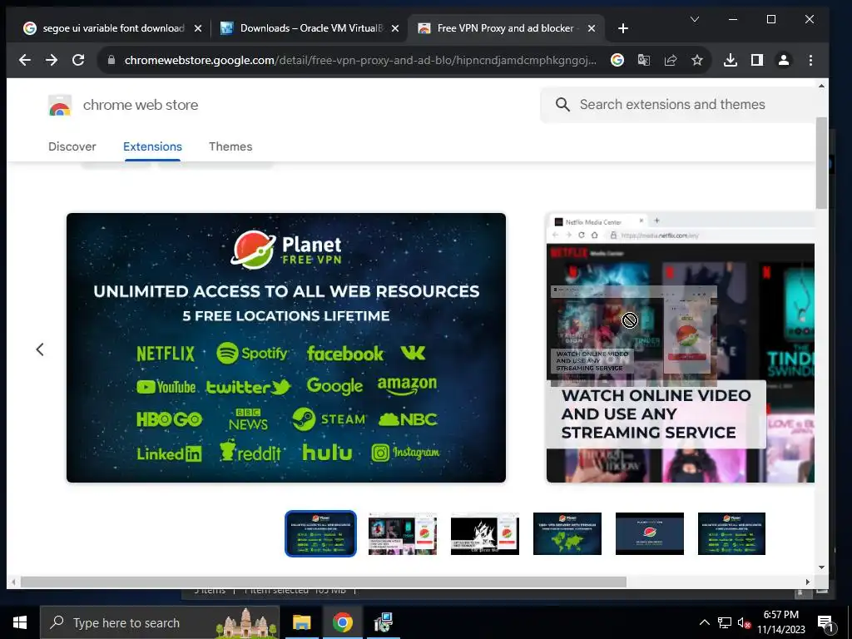The height and width of the screenshot is (639, 852).
Task: Click the page scroll up arrow
Action: 821,86
